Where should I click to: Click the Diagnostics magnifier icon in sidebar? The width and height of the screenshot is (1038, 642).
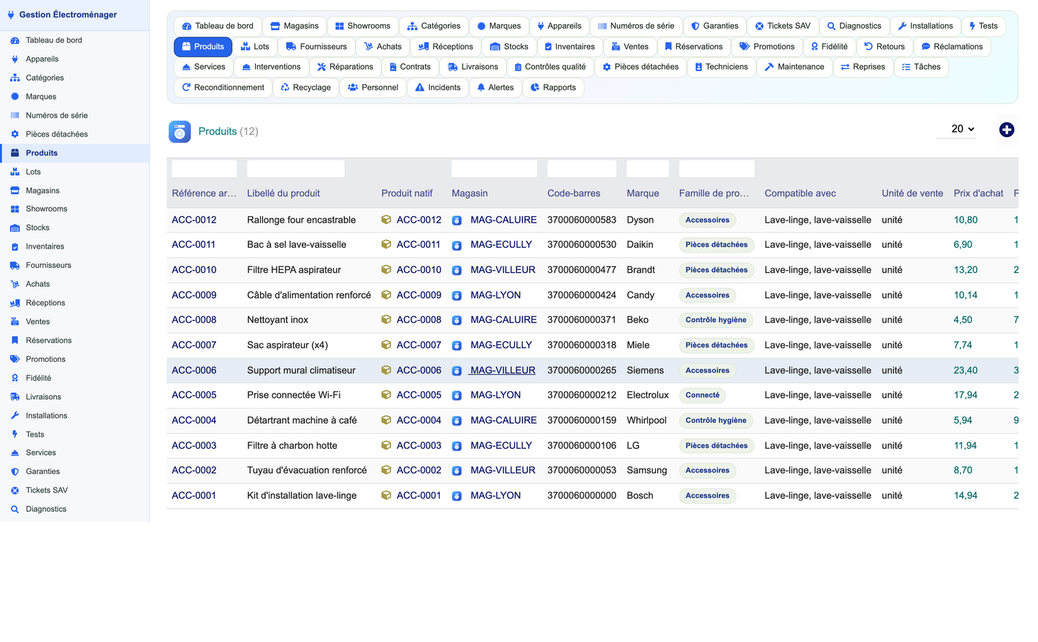(x=14, y=509)
